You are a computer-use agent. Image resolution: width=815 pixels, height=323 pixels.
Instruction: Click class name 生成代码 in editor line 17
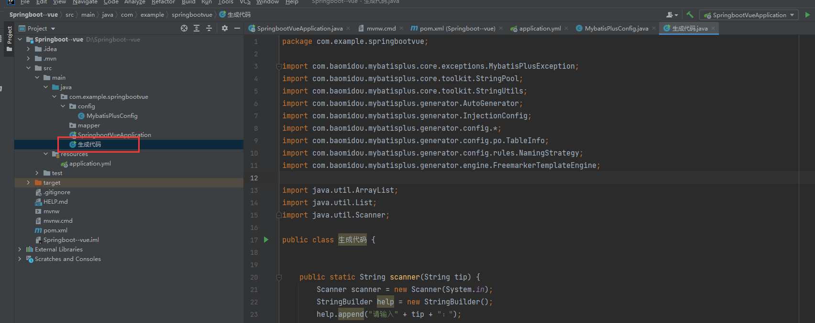[352, 240]
